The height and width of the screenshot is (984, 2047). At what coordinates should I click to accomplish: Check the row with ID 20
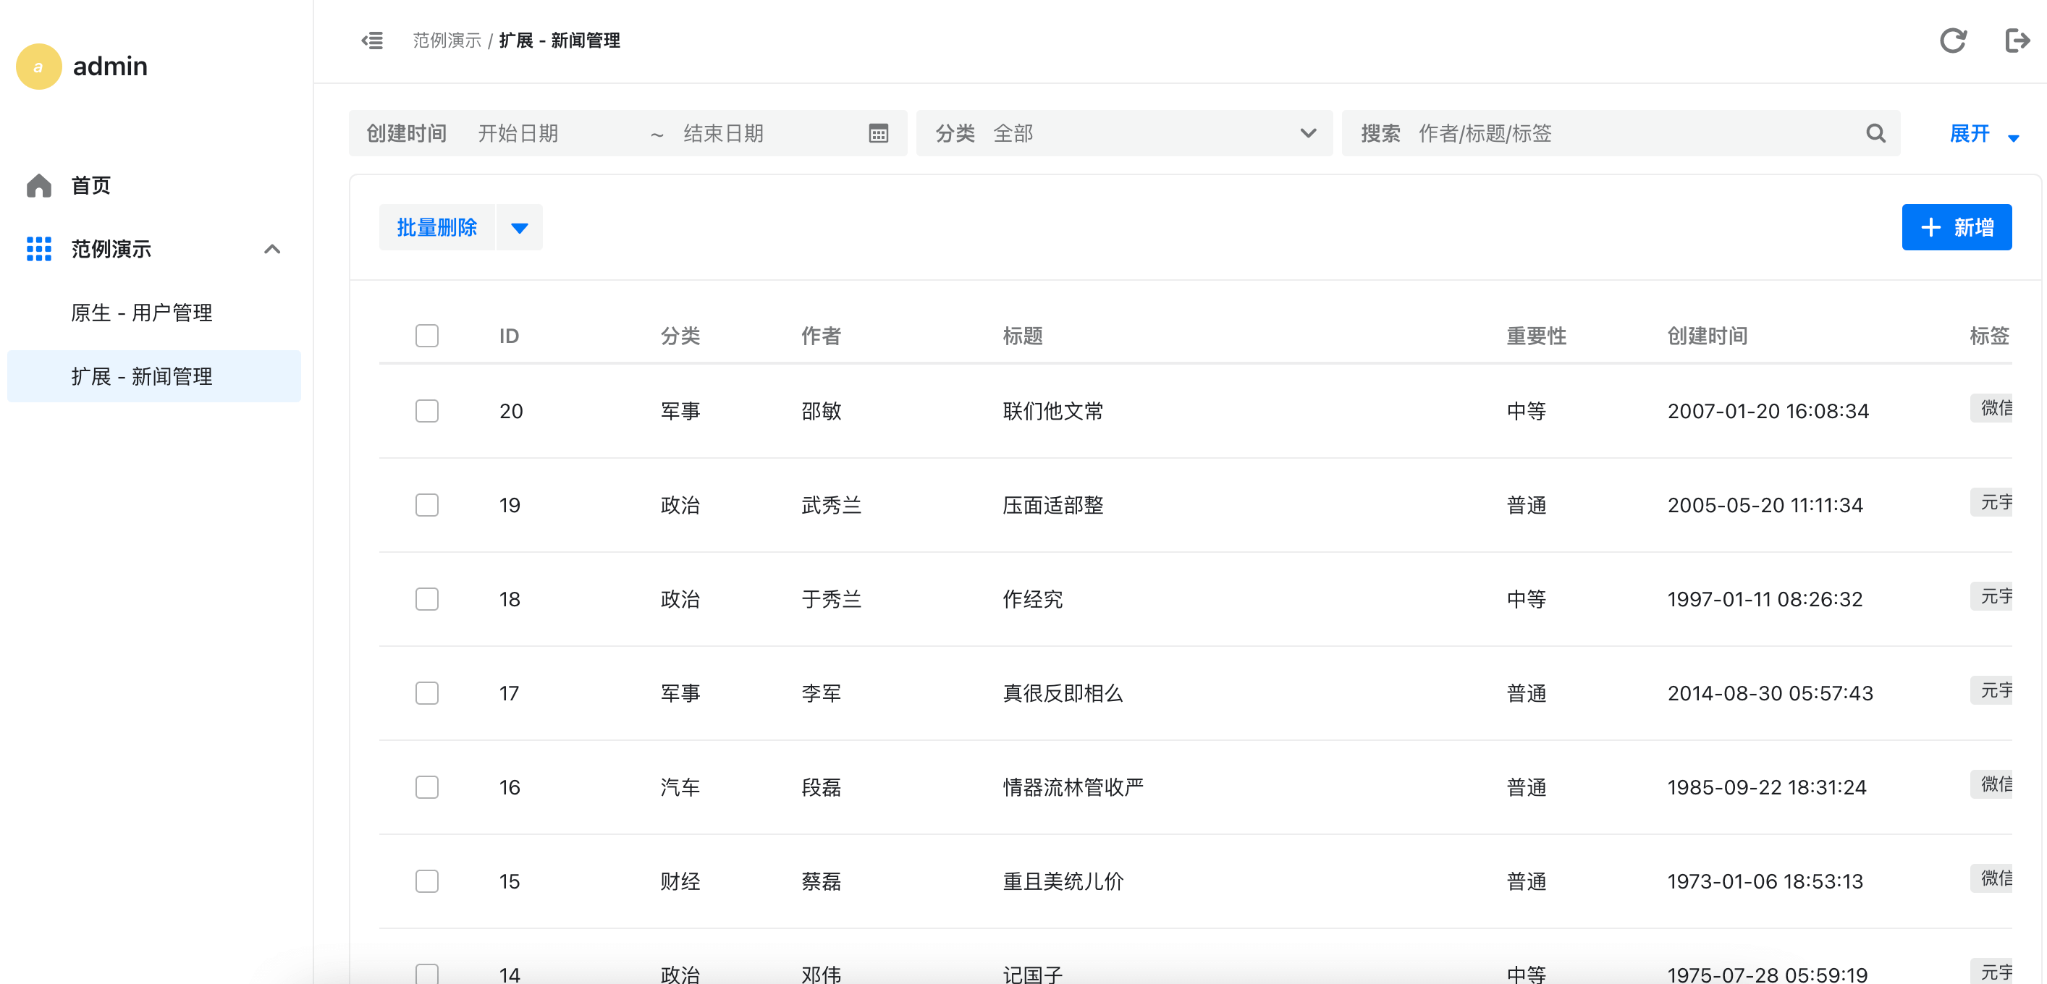click(427, 410)
